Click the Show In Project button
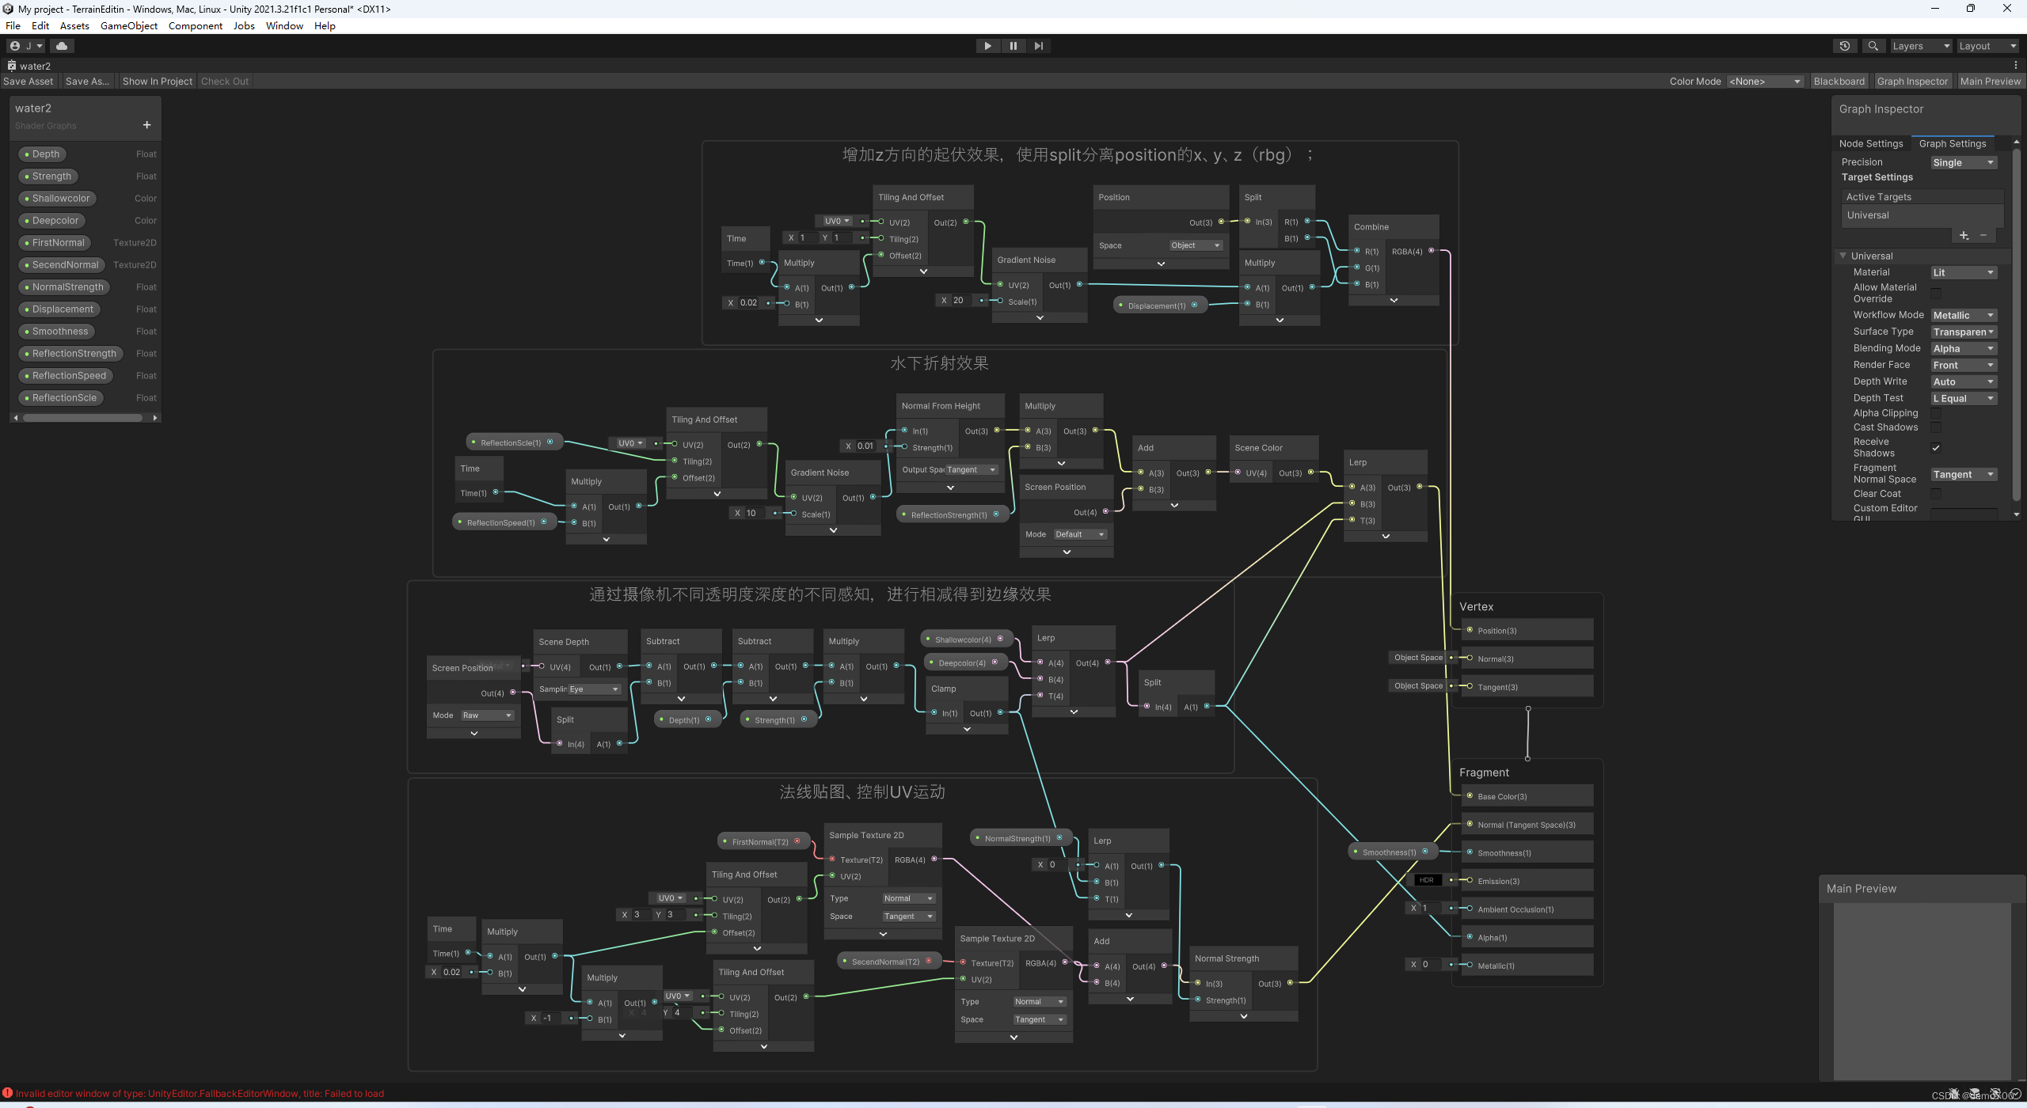The height and width of the screenshot is (1108, 2027). pyautogui.click(x=157, y=82)
